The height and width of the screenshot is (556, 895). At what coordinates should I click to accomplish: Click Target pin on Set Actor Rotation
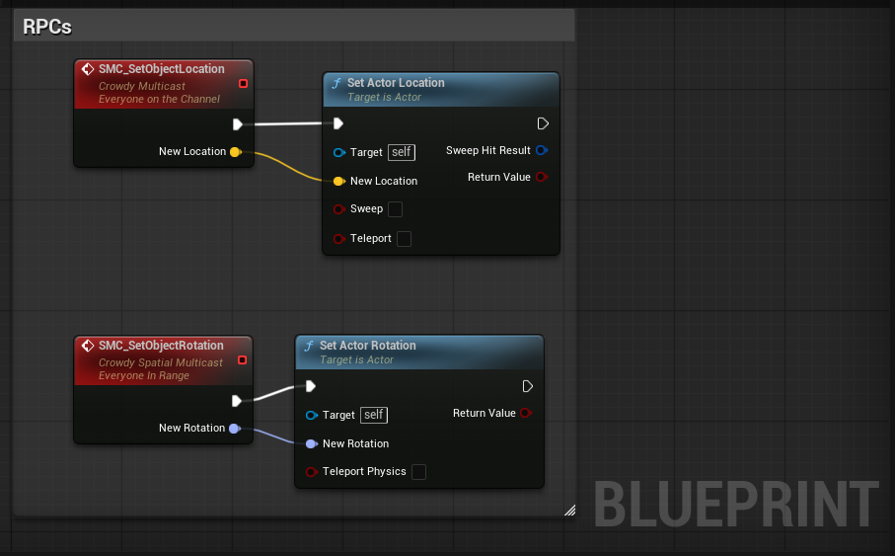pyautogui.click(x=312, y=416)
